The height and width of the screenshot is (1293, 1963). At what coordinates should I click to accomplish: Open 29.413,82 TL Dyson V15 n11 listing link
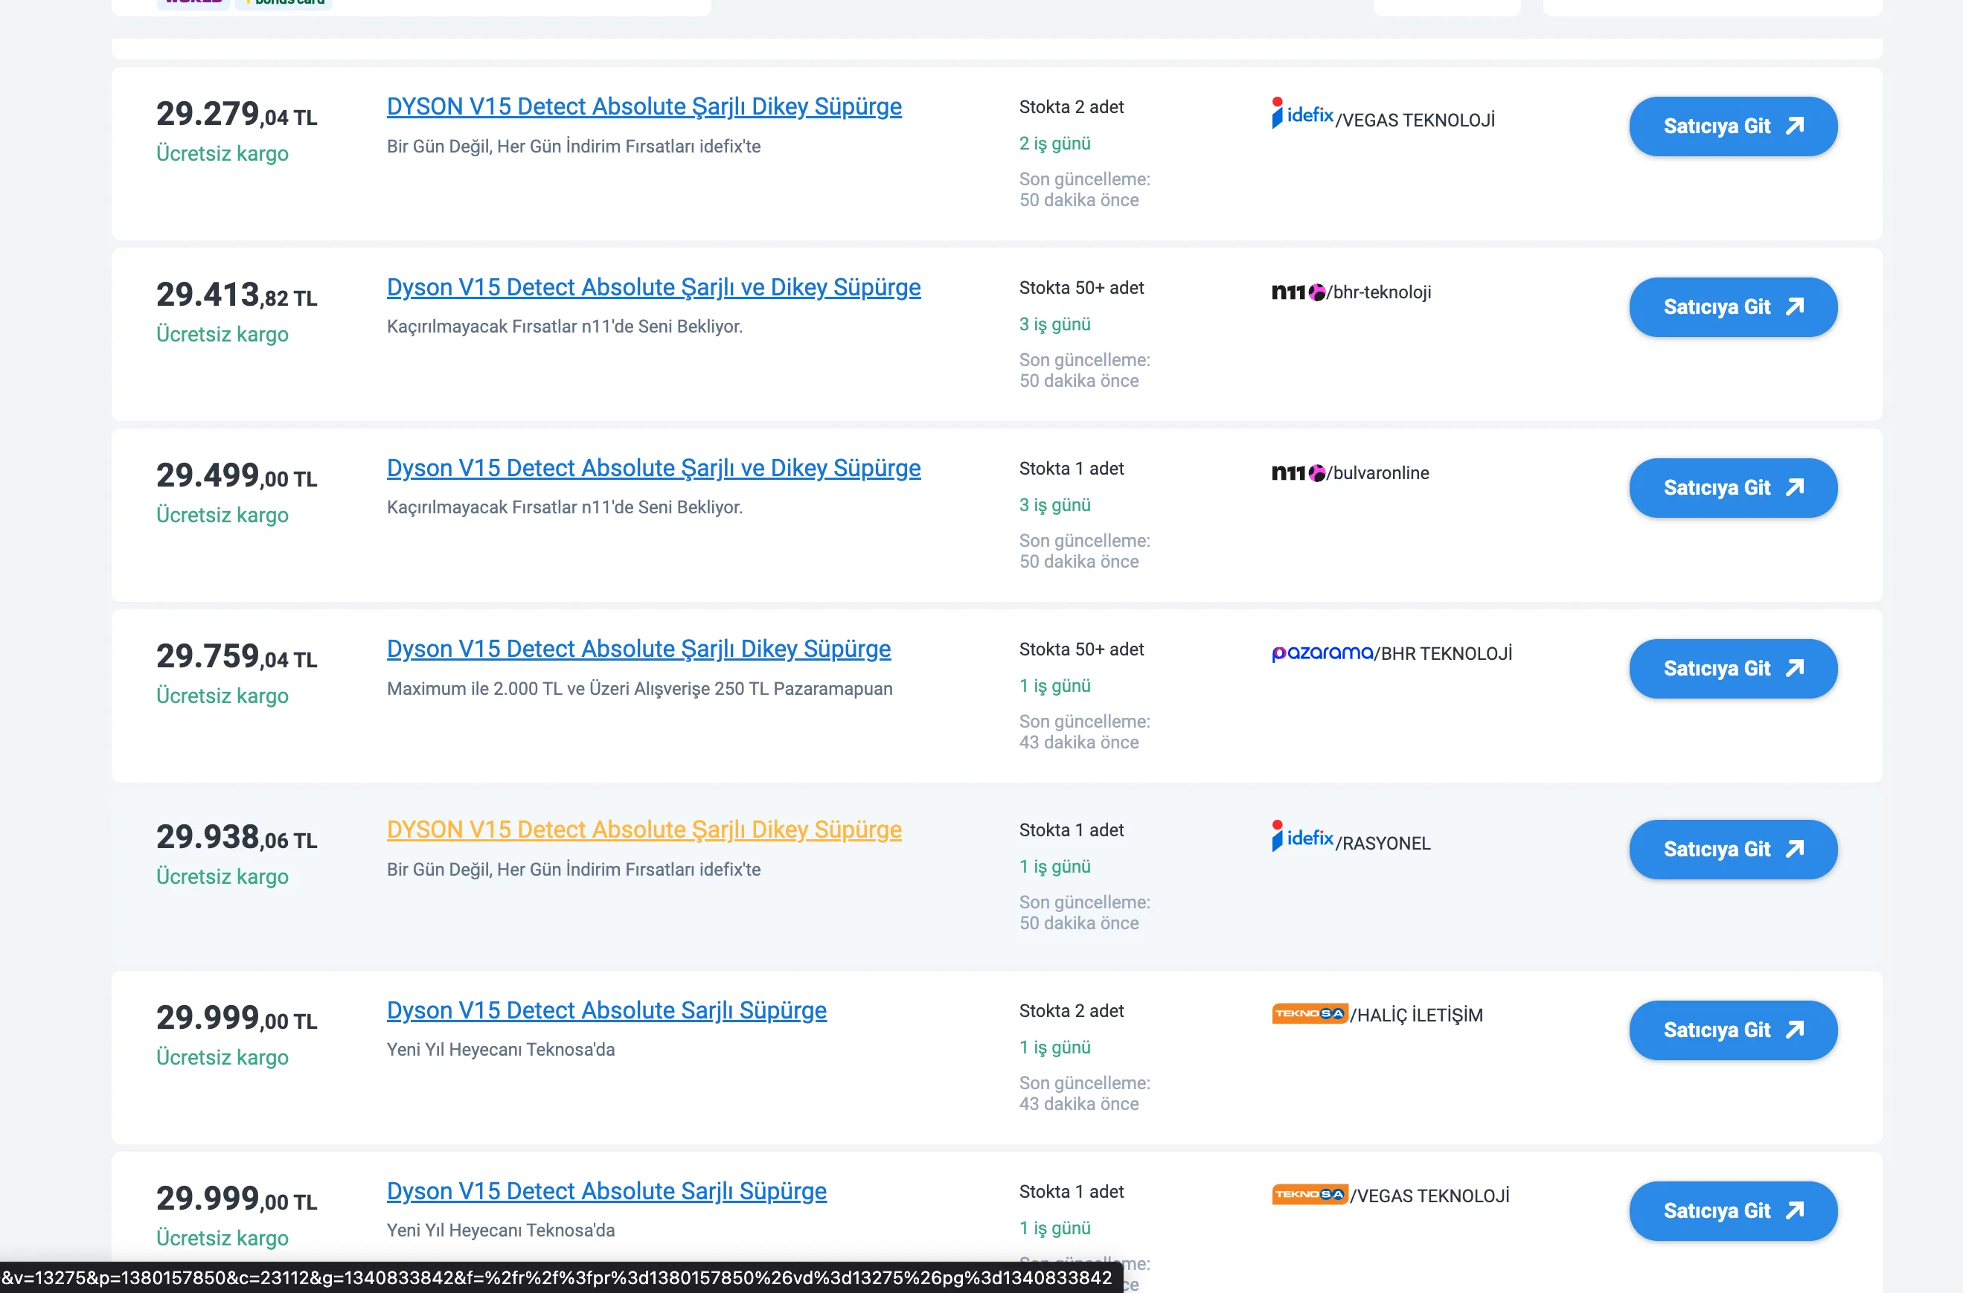click(x=653, y=287)
